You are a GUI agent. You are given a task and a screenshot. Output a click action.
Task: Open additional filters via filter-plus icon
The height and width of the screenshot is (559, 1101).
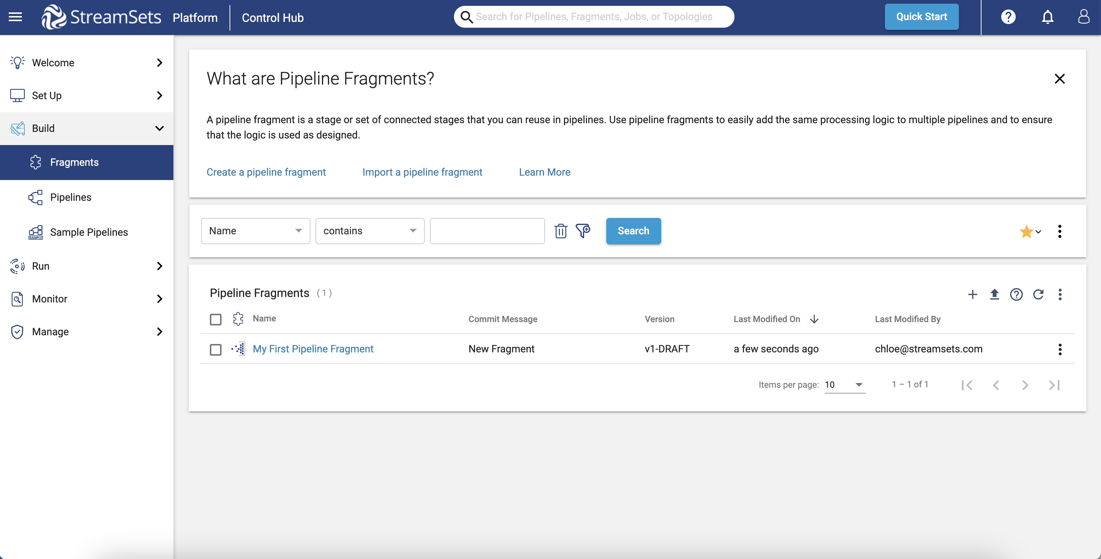[x=583, y=231]
